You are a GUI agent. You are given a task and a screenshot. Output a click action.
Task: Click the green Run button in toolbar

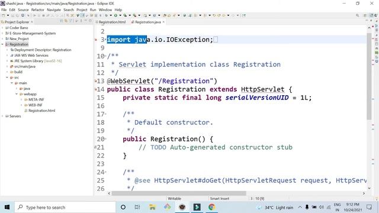click(115, 15)
